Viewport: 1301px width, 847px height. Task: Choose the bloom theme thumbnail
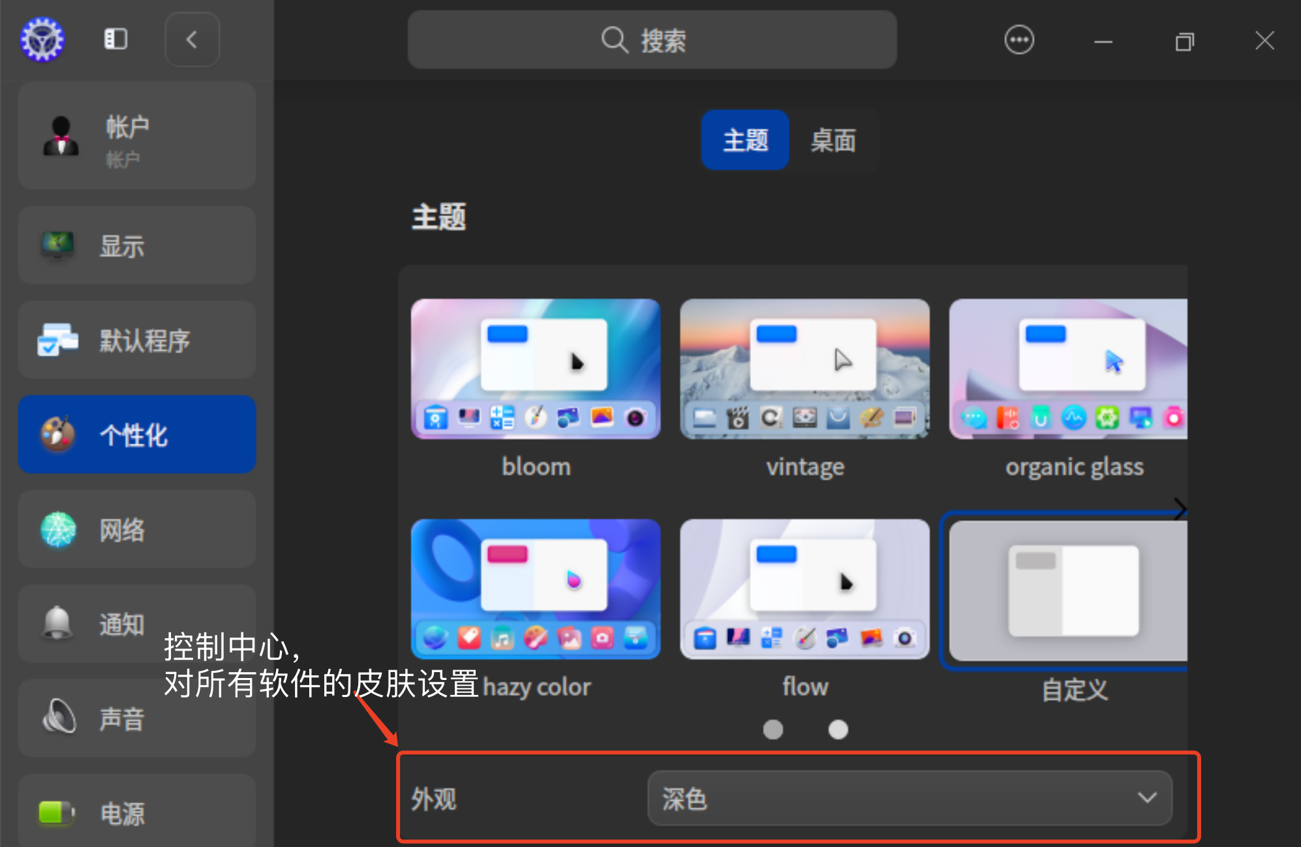[536, 369]
